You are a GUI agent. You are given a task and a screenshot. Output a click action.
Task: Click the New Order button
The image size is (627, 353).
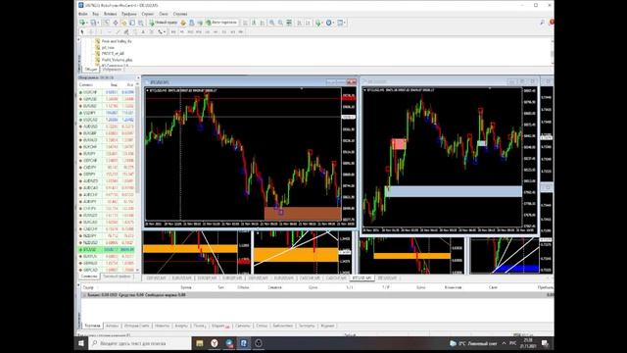[164, 23]
